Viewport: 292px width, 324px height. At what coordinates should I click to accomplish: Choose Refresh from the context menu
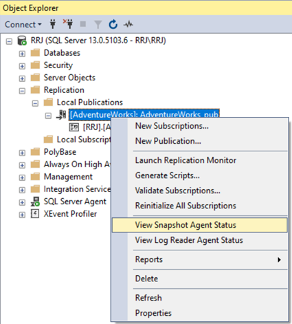199,298
